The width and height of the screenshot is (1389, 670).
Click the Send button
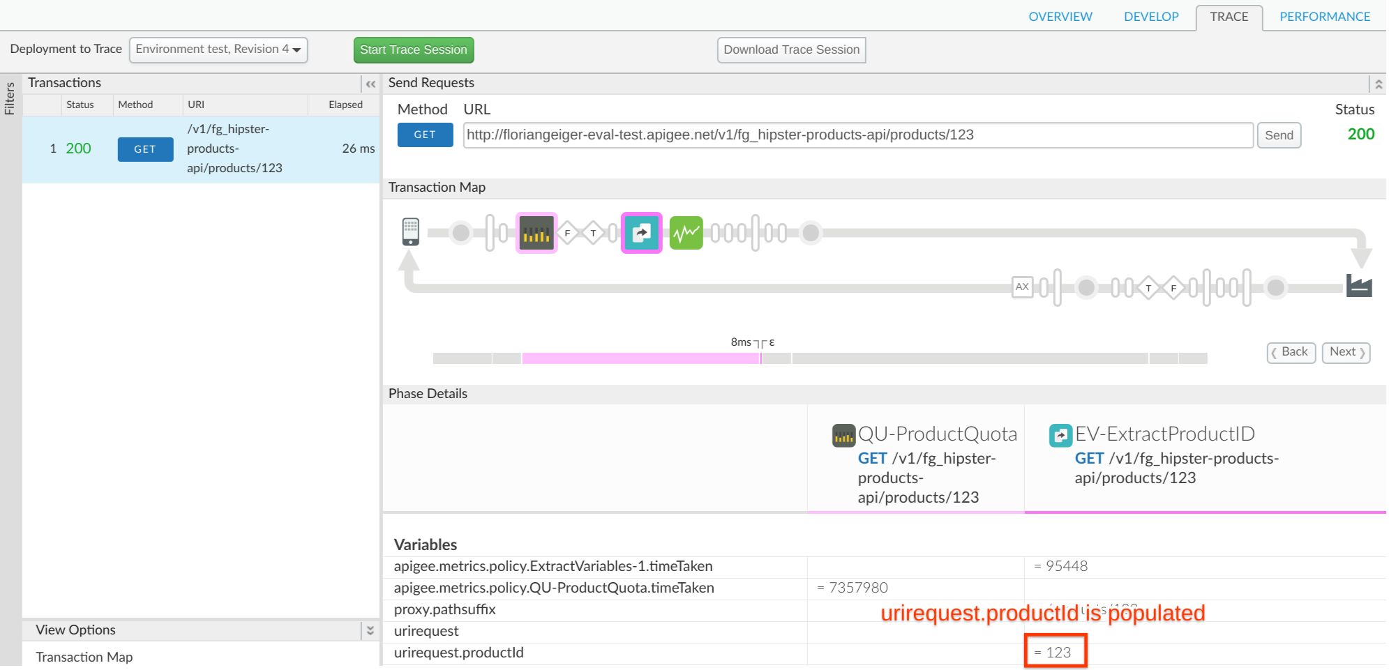1279,135
